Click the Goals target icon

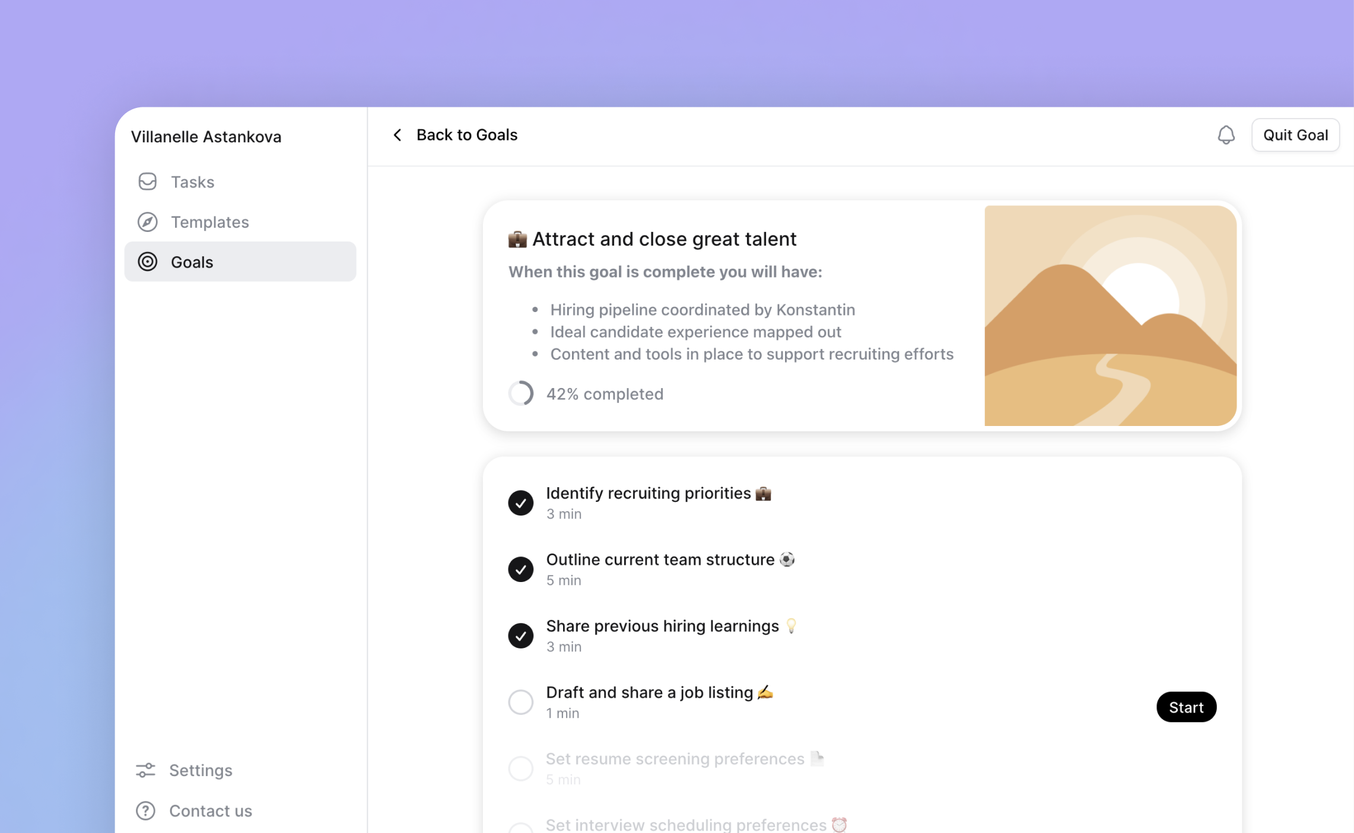[147, 262]
